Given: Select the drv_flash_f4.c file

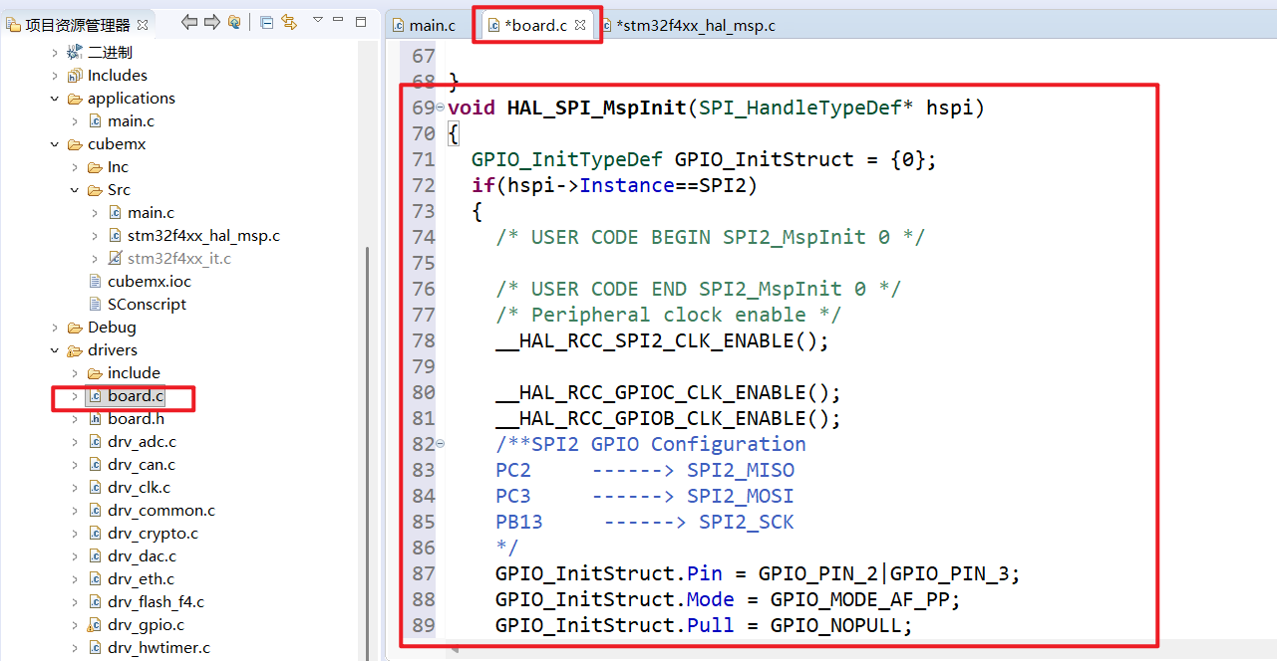Looking at the screenshot, I should (156, 602).
